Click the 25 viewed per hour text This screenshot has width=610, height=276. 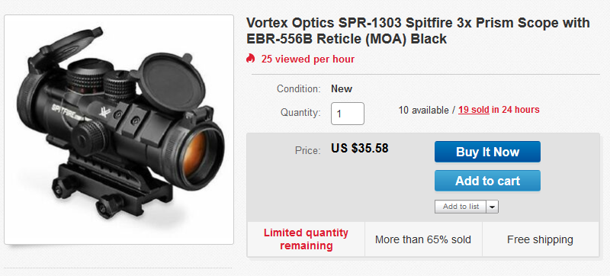[308, 59]
